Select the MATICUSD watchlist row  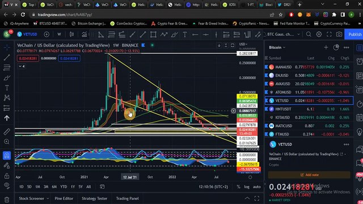tap(309, 126)
